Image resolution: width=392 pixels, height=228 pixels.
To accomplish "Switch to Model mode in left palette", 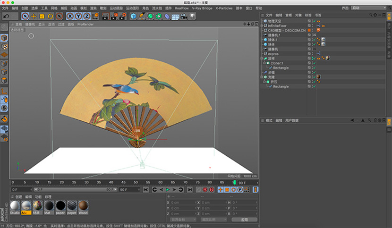I will pyautogui.click(x=4, y=38).
